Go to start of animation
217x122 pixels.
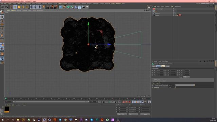[x=99, y=102]
